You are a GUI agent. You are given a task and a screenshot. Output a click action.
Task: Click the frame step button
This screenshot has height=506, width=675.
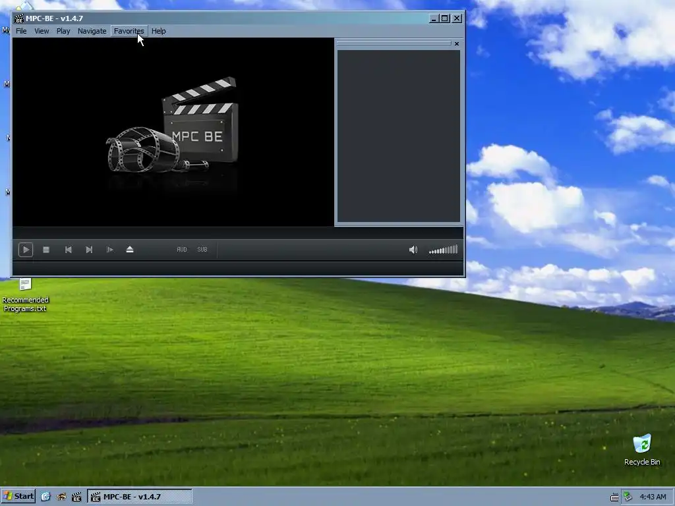[x=110, y=250]
